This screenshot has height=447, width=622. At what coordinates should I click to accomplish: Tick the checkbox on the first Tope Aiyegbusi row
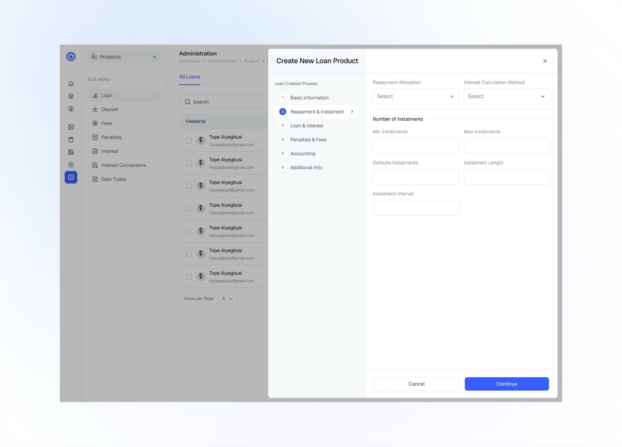pyautogui.click(x=189, y=140)
